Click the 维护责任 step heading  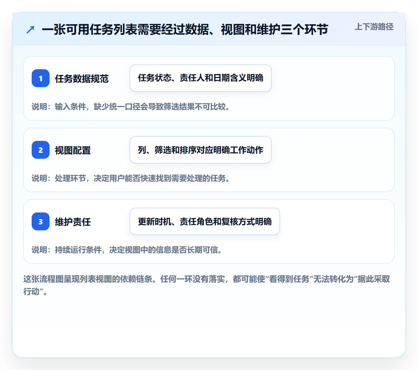[x=73, y=222]
